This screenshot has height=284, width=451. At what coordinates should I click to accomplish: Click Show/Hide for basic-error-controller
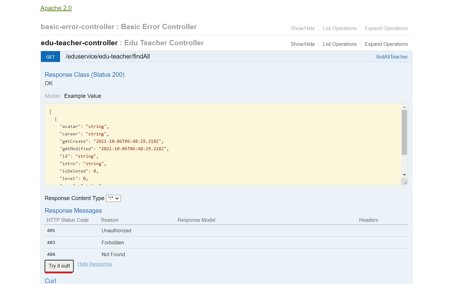pos(303,28)
